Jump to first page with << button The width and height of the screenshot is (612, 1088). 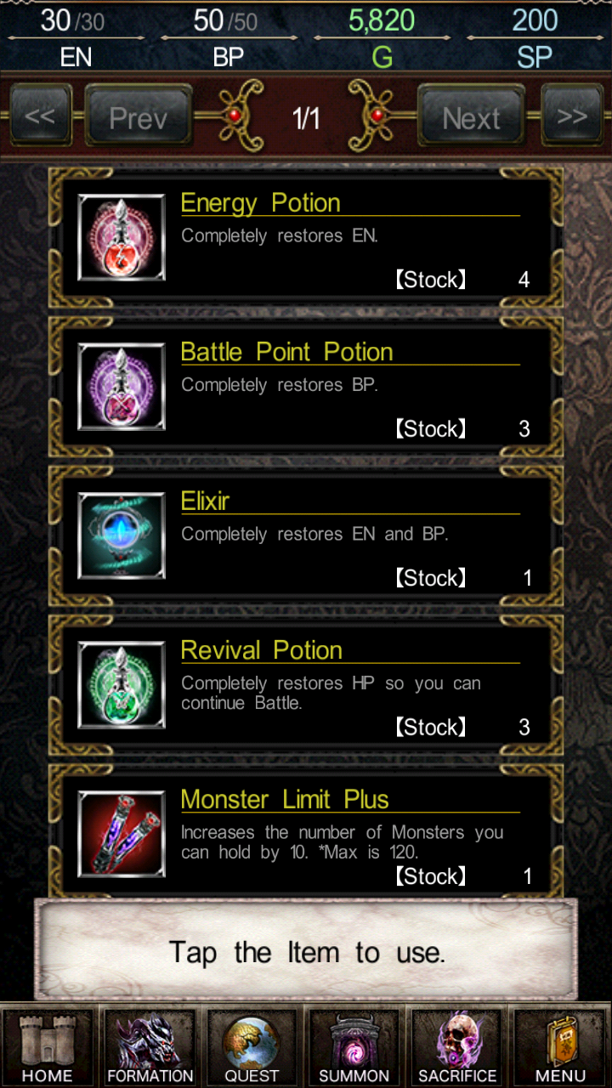[x=40, y=116]
